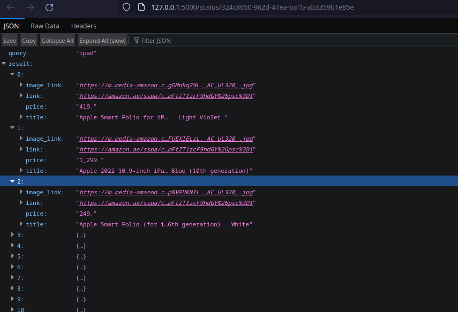Select the price value "249."
This screenshot has width=458, height=312.
tap(86, 214)
